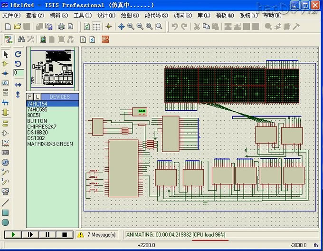Activate the wire label LBL tool
The height and width of the screenshot is (251, 323).
click(5, 83)
